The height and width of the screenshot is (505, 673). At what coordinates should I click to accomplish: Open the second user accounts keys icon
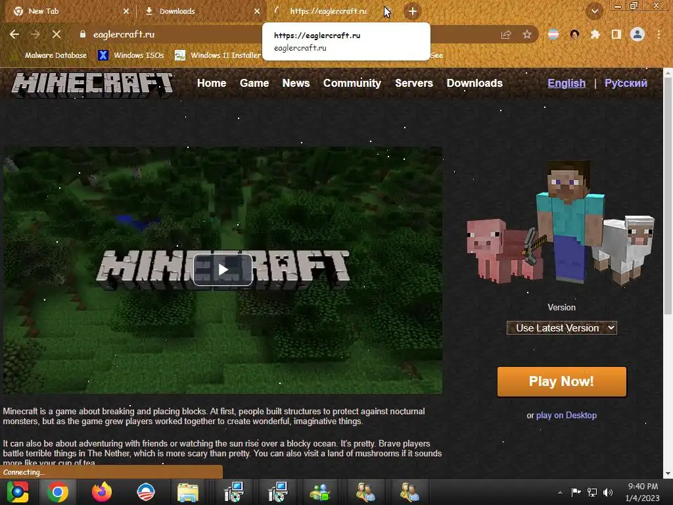409,493
